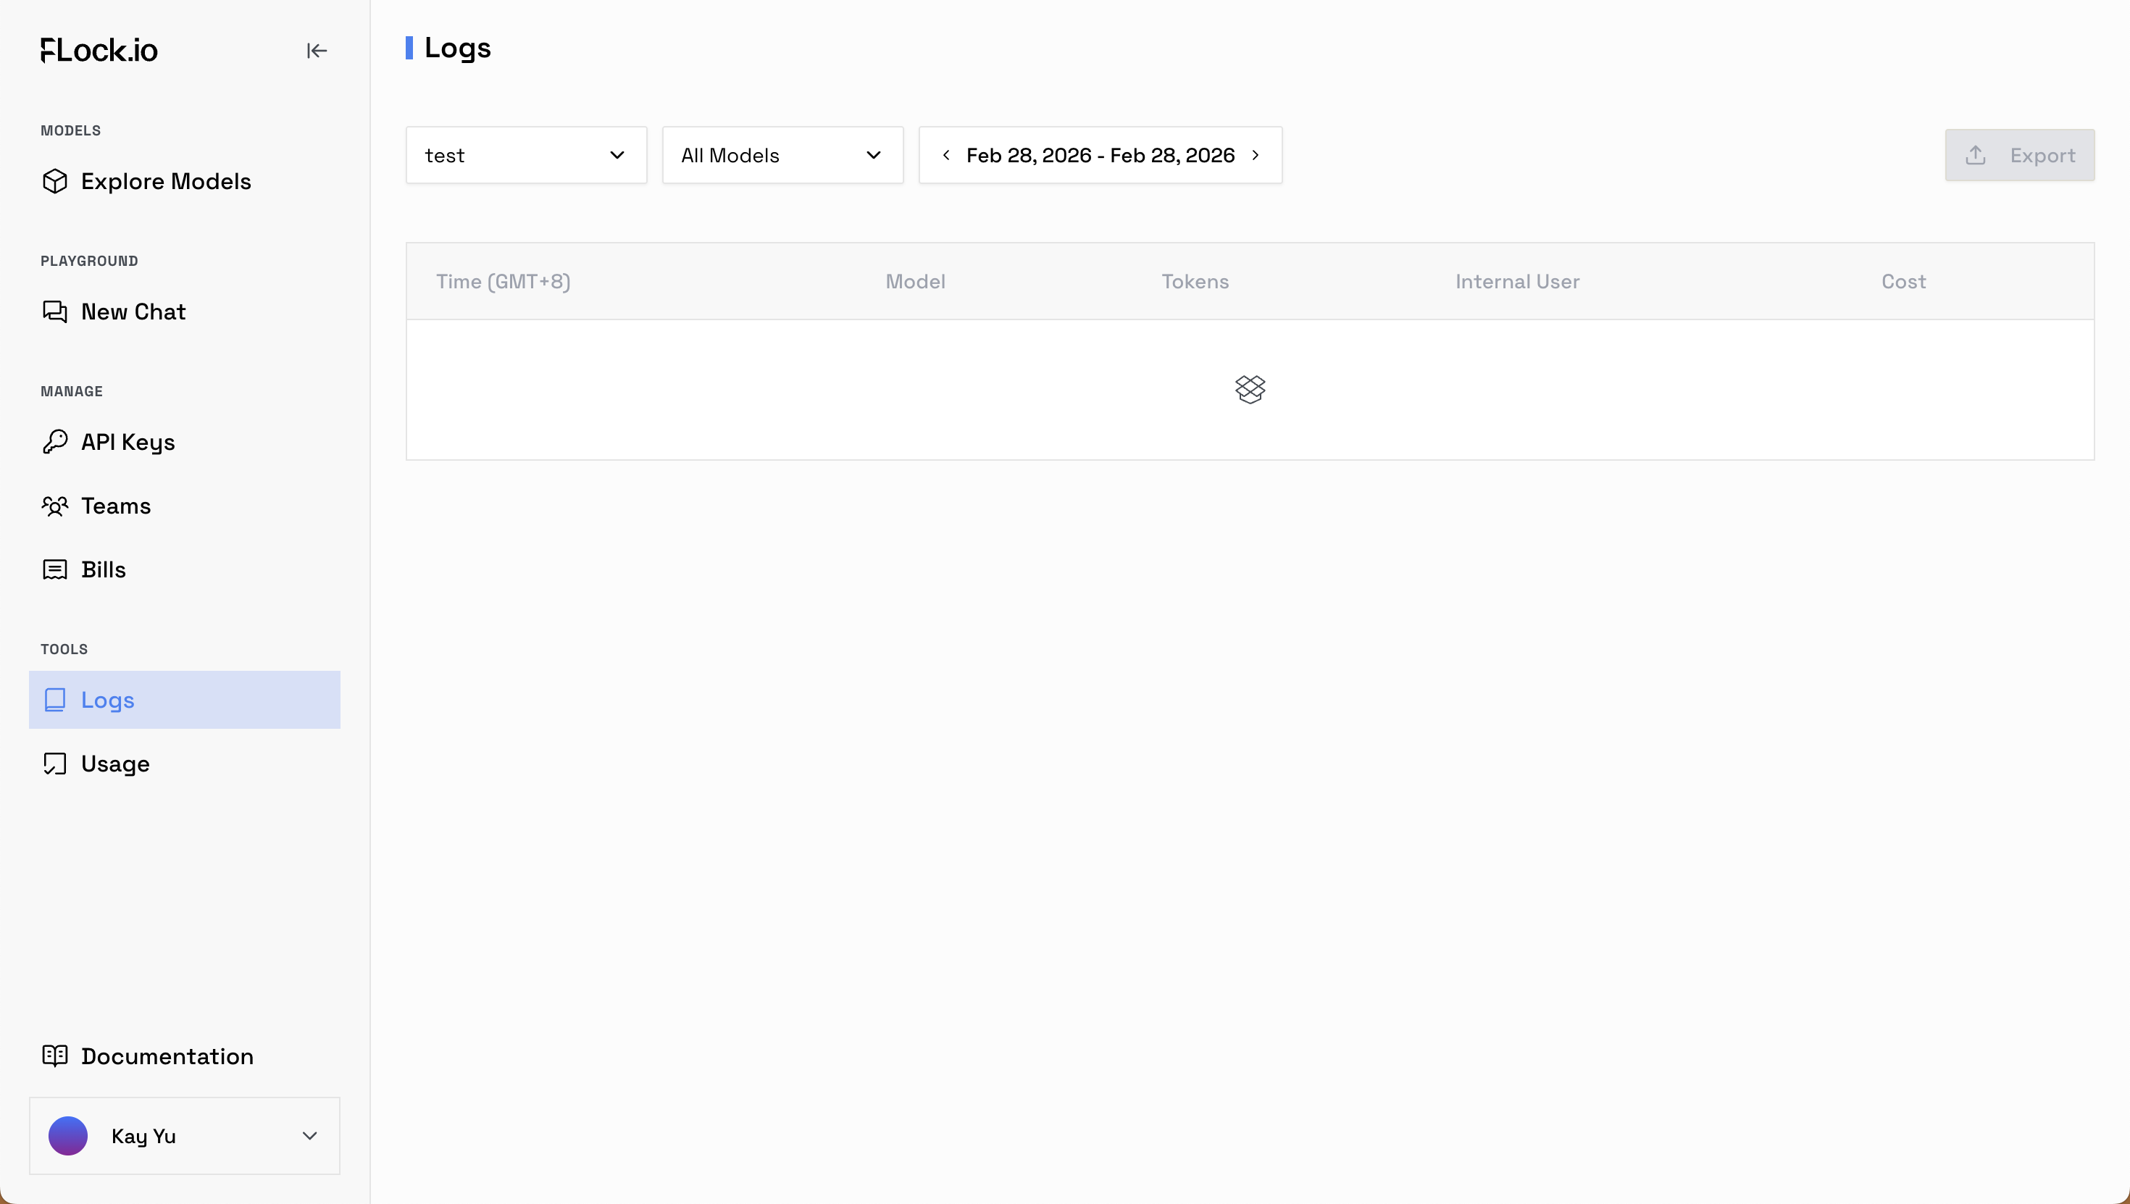Expand the Kay Yu account menu

[x=309, y=1135]
